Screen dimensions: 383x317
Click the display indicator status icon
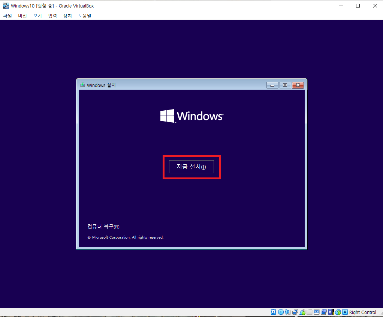(317, 312)
